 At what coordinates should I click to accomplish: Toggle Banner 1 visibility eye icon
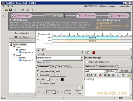pos(17,50)
